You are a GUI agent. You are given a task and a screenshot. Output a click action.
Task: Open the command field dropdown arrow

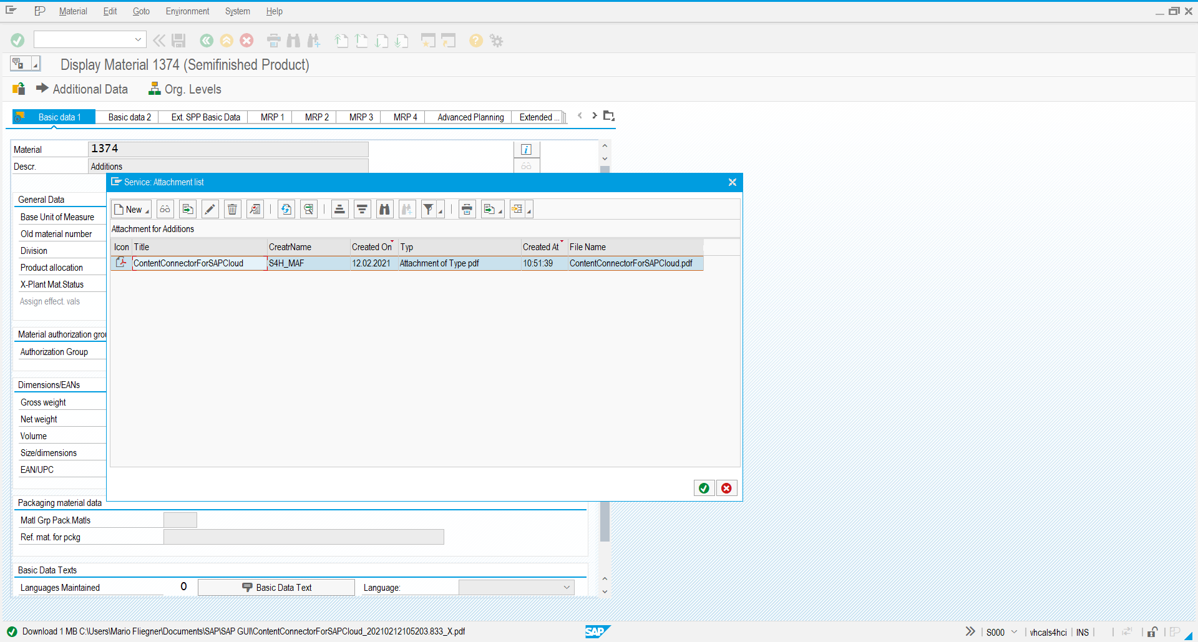(x=138, y=39)
